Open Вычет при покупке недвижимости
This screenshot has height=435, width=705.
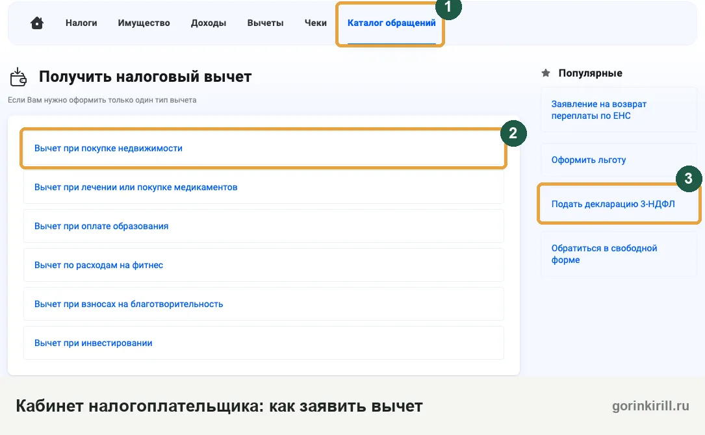(263, 148)
